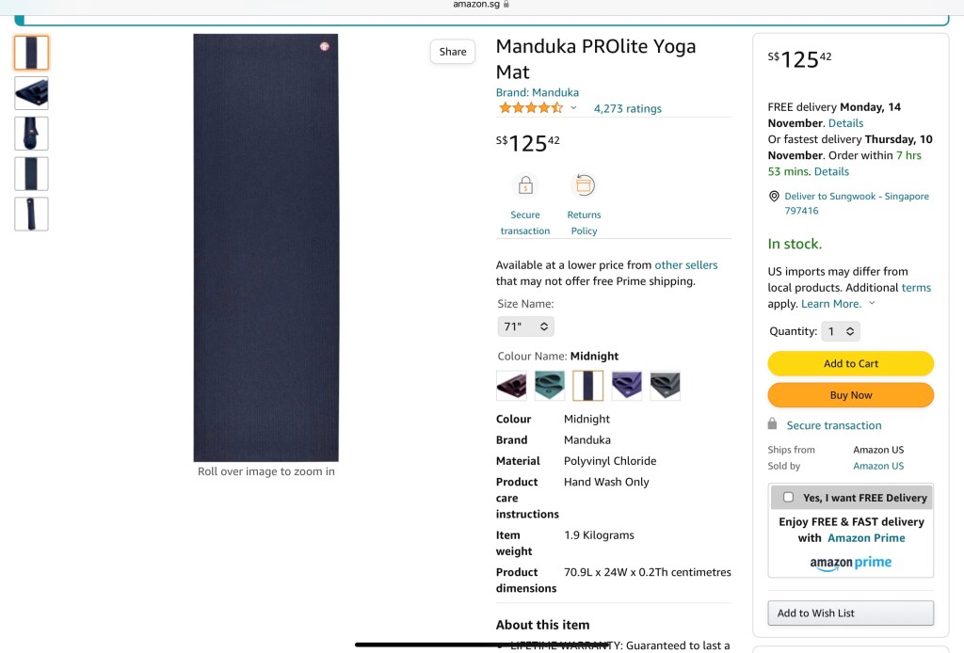964x653 pixels.
Task: Click the Amazon Prime logo
Action: click(851, 563)
